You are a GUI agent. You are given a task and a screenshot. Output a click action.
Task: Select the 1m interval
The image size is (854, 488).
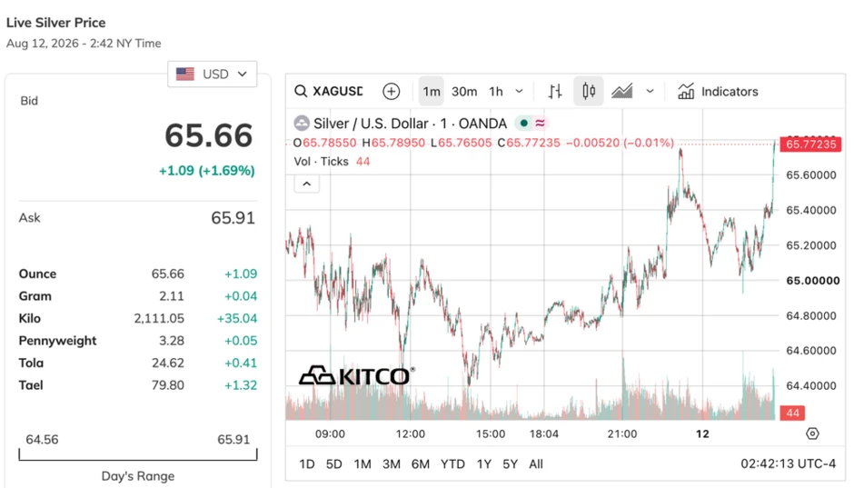pos(432,91)
